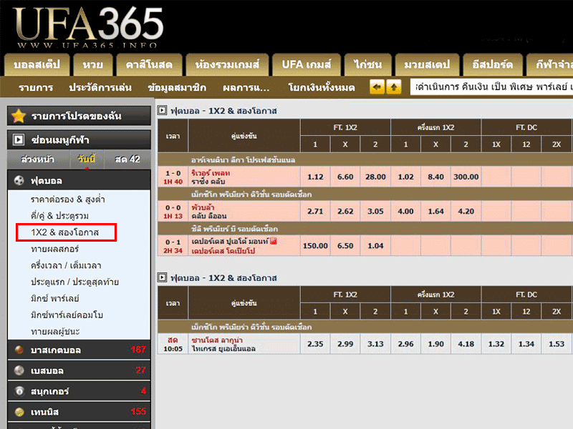This screenshot has width=573, height=429.
Task: Select คี่/คู่ & ประตูรวม in the sidebar
Action: tap(59, 216)
